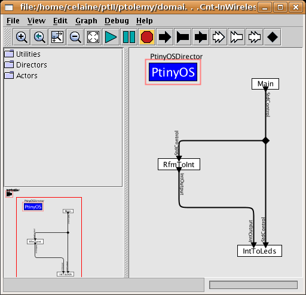Expand the Actors library folder
Viewport: 306px width, 295px height.
[x=21, y=75]
